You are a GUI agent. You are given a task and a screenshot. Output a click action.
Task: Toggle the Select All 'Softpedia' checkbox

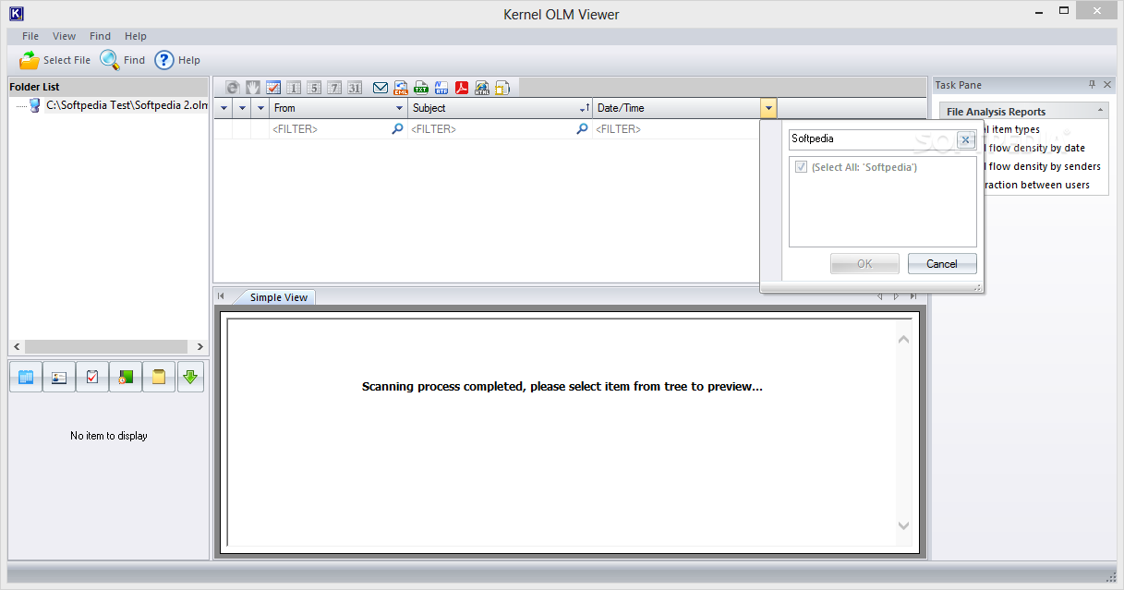(x=801, y=167)
